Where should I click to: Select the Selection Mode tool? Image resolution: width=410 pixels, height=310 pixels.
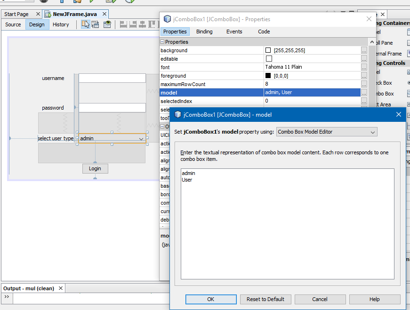coord(86,24)
